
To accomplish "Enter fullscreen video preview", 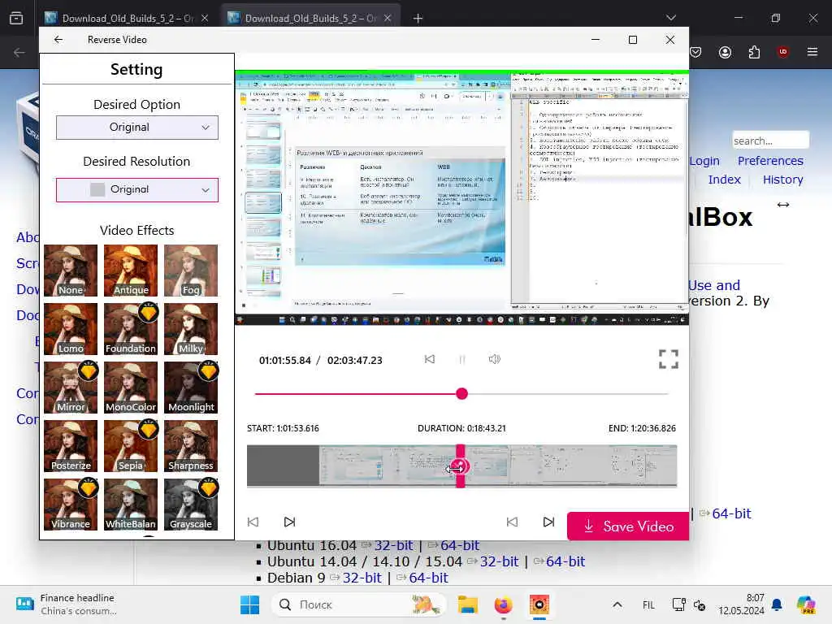I will tap(669, 359).
